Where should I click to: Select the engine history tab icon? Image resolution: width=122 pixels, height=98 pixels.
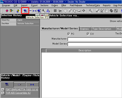20,85
